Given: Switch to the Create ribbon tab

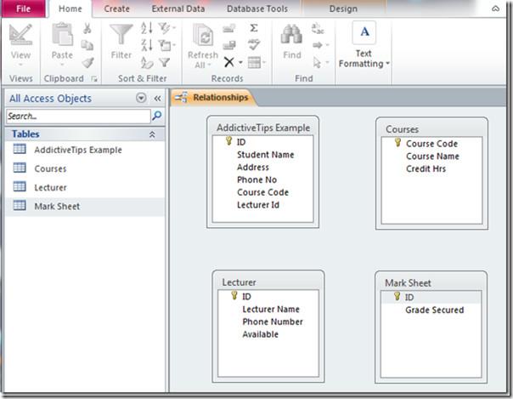Looking at the screenshot, I should point(116,9).
